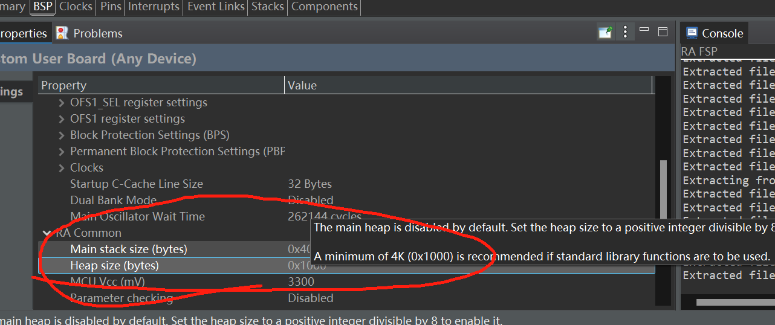Click the RA FSP console label
The height and width of the screenshot is (325, 775).
(699, 51)
